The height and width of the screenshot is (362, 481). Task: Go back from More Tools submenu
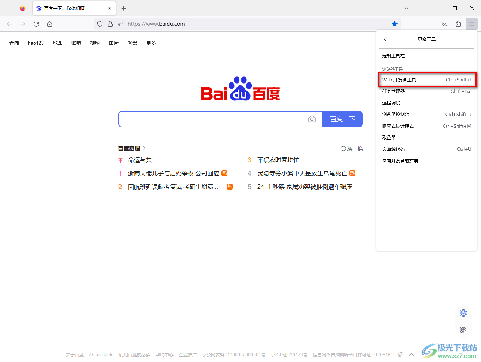386,39
